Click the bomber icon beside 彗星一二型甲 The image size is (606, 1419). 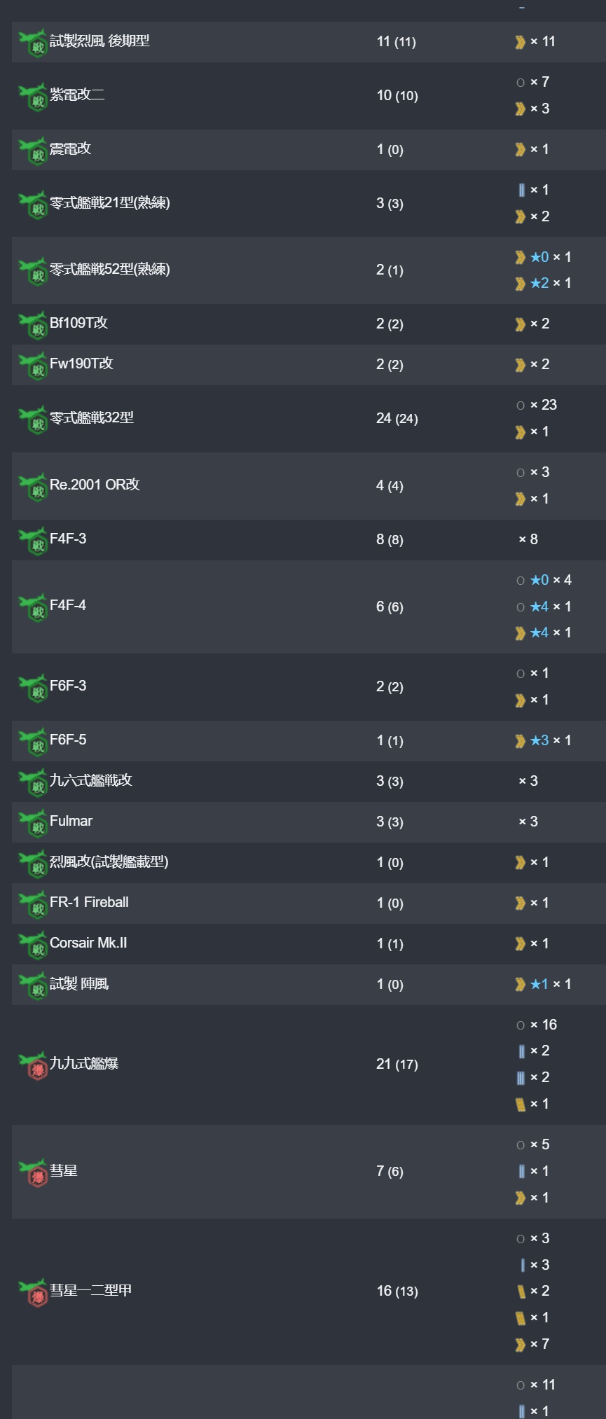(x=33, y=1293)
